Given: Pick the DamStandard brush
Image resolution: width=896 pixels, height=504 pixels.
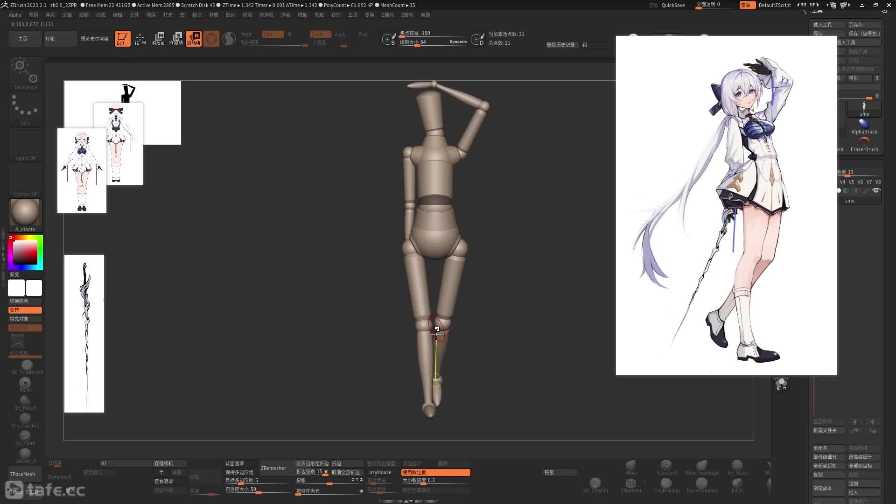Looking at the screenshot, I should click(x=702, y=485).
